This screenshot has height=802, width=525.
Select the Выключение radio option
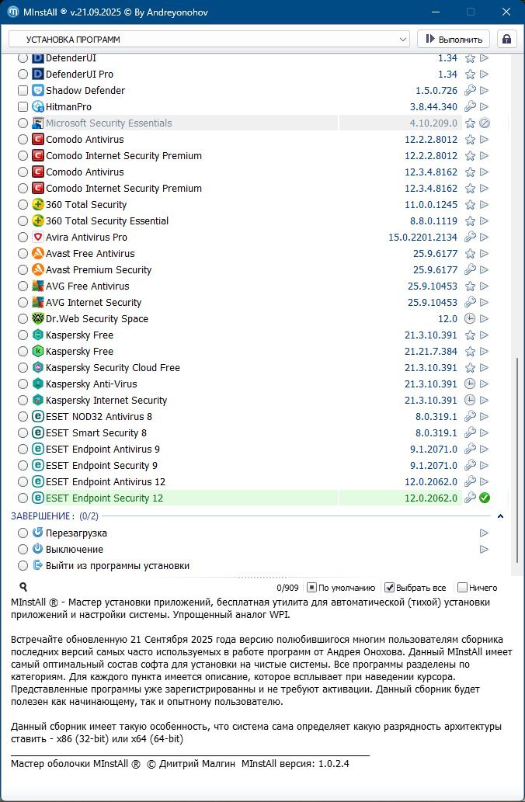coord(23,550)
